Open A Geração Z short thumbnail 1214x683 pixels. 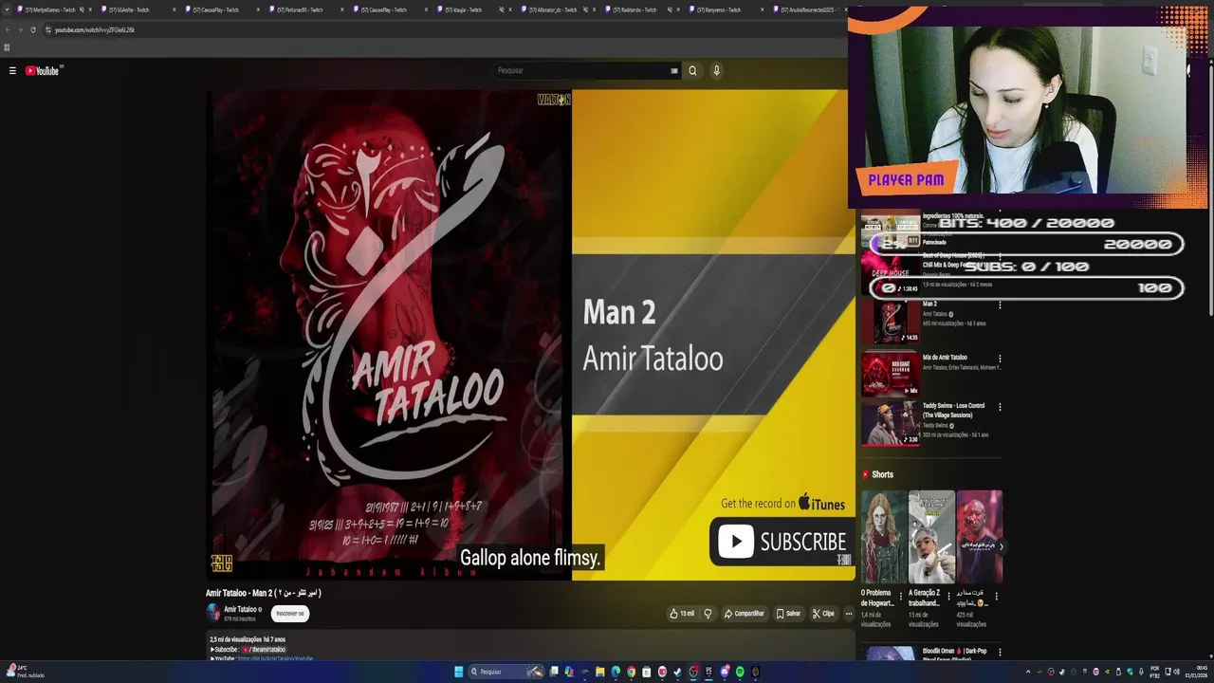931,537
